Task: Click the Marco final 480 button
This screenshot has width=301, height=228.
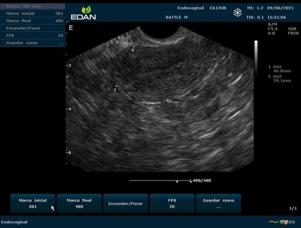Action: click(x=79, y=203)
